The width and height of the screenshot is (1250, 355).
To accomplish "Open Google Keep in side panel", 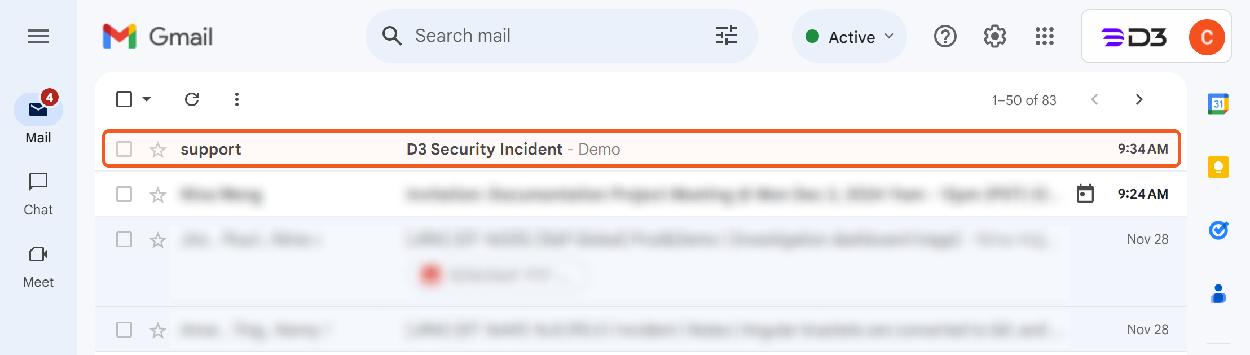I will tap(1218, 167).
